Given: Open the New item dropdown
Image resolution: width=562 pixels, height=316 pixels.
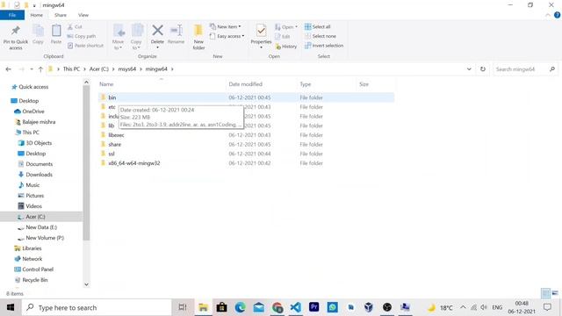Looking at the screenshot, I should click(x=225, y=26).
